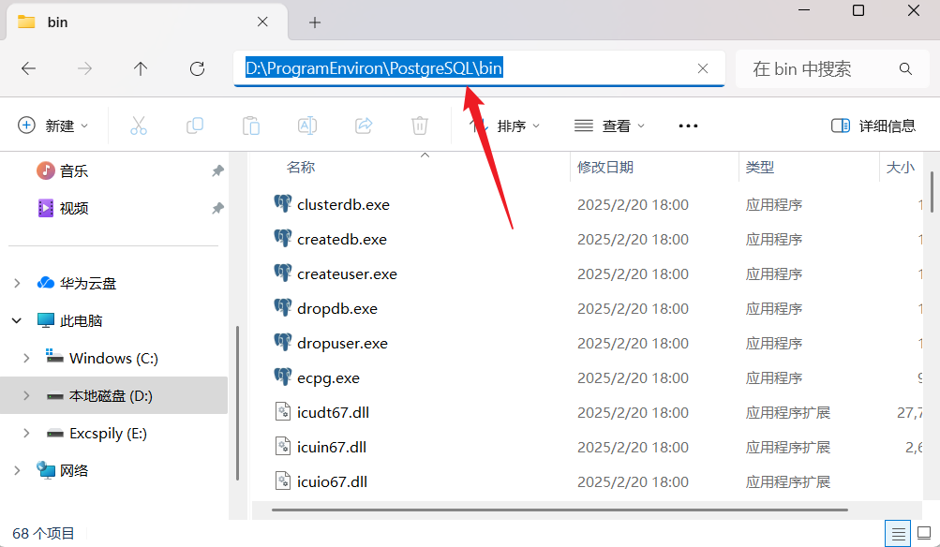This screenshot has height=547, width=940.
Task: Sort by the 名称 column header
Action: point(300,167)
